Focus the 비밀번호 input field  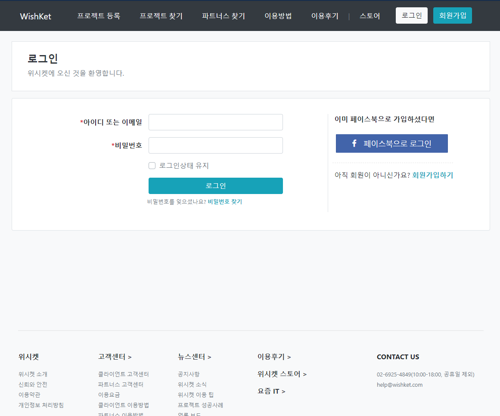click(216, 145)
